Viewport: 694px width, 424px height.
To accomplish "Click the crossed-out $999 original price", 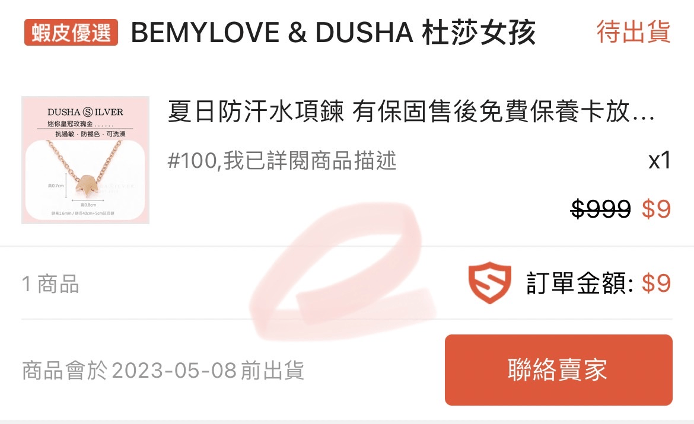I will coord(601,209).
